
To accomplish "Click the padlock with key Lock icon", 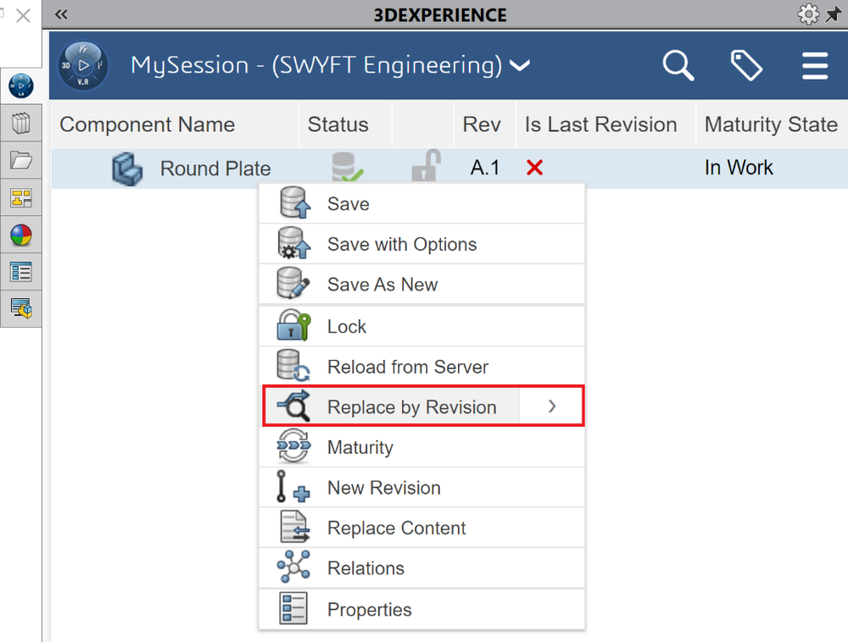I will tap(293, 325).
